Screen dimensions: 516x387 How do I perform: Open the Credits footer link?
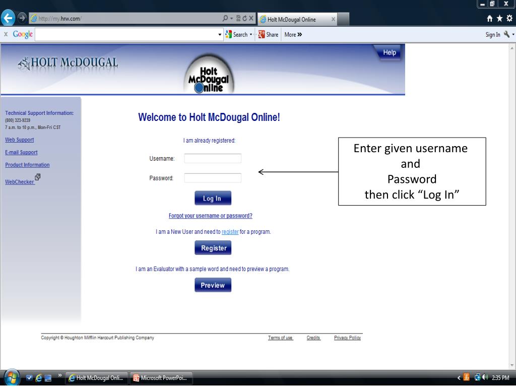[x=313, y=338]
